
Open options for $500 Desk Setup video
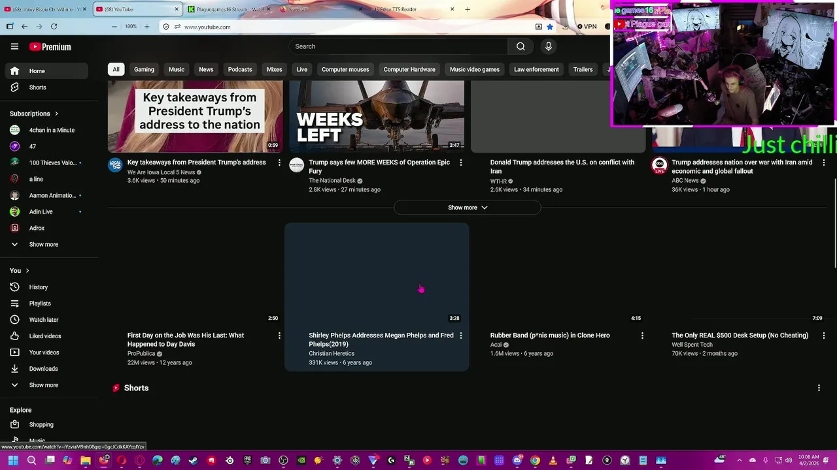(x=824, y=336)
